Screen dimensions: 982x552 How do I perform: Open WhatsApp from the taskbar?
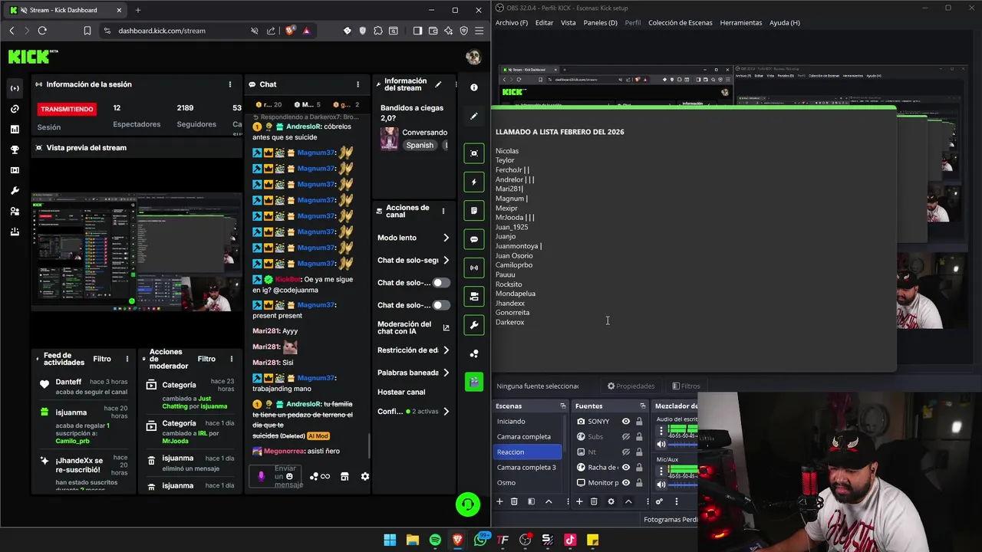pyautogui.click(x=480, y=540)
